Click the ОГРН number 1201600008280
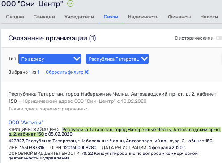The height and width of the screenshot is (163, 222). click(80, 148)
